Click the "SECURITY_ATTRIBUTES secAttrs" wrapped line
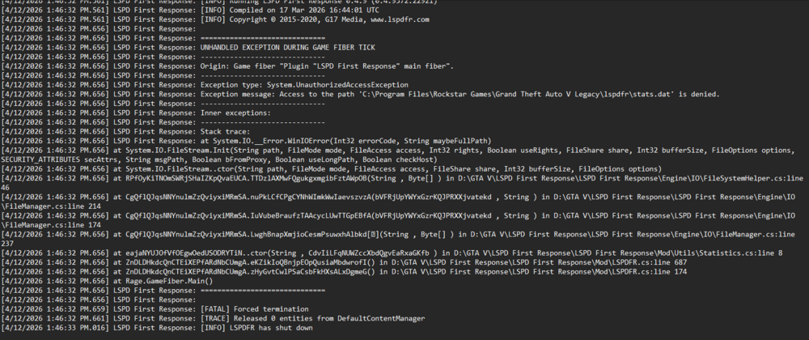This screenshot has width=809, height=340. [x=121, y=159]
